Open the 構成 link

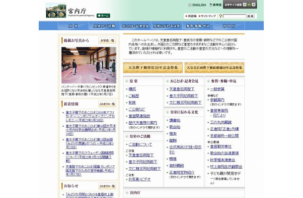132,89
